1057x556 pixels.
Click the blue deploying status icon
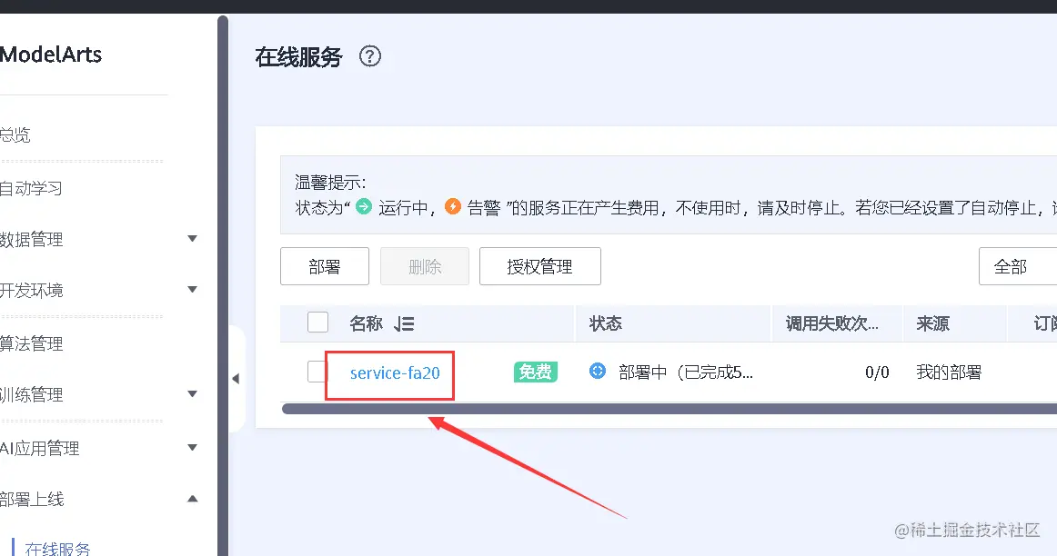[x=598, y=371]
